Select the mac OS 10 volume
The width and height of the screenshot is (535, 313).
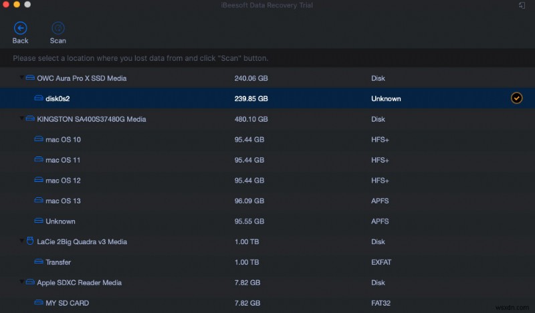tap(63, 140)
